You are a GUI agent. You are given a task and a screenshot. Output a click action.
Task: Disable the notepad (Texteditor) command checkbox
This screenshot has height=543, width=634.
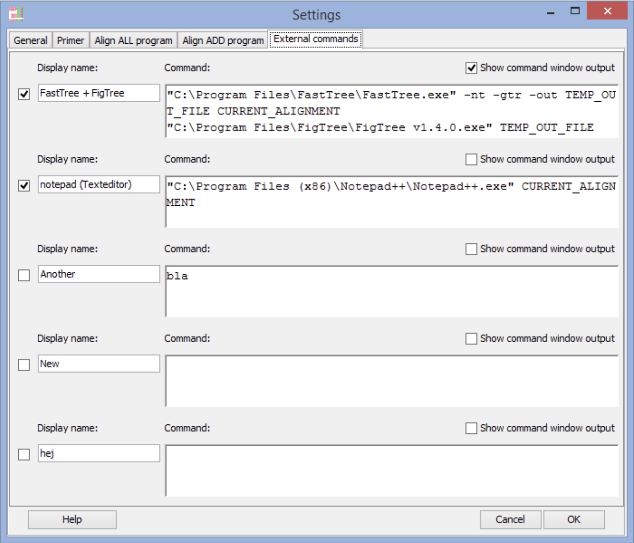click(24, 186)
